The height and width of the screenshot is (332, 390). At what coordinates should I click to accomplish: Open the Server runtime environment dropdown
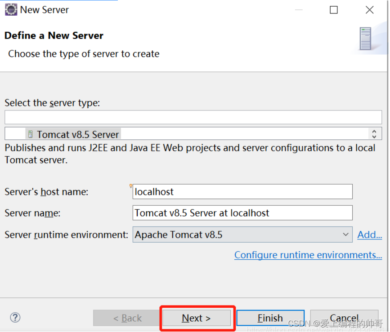242,235
